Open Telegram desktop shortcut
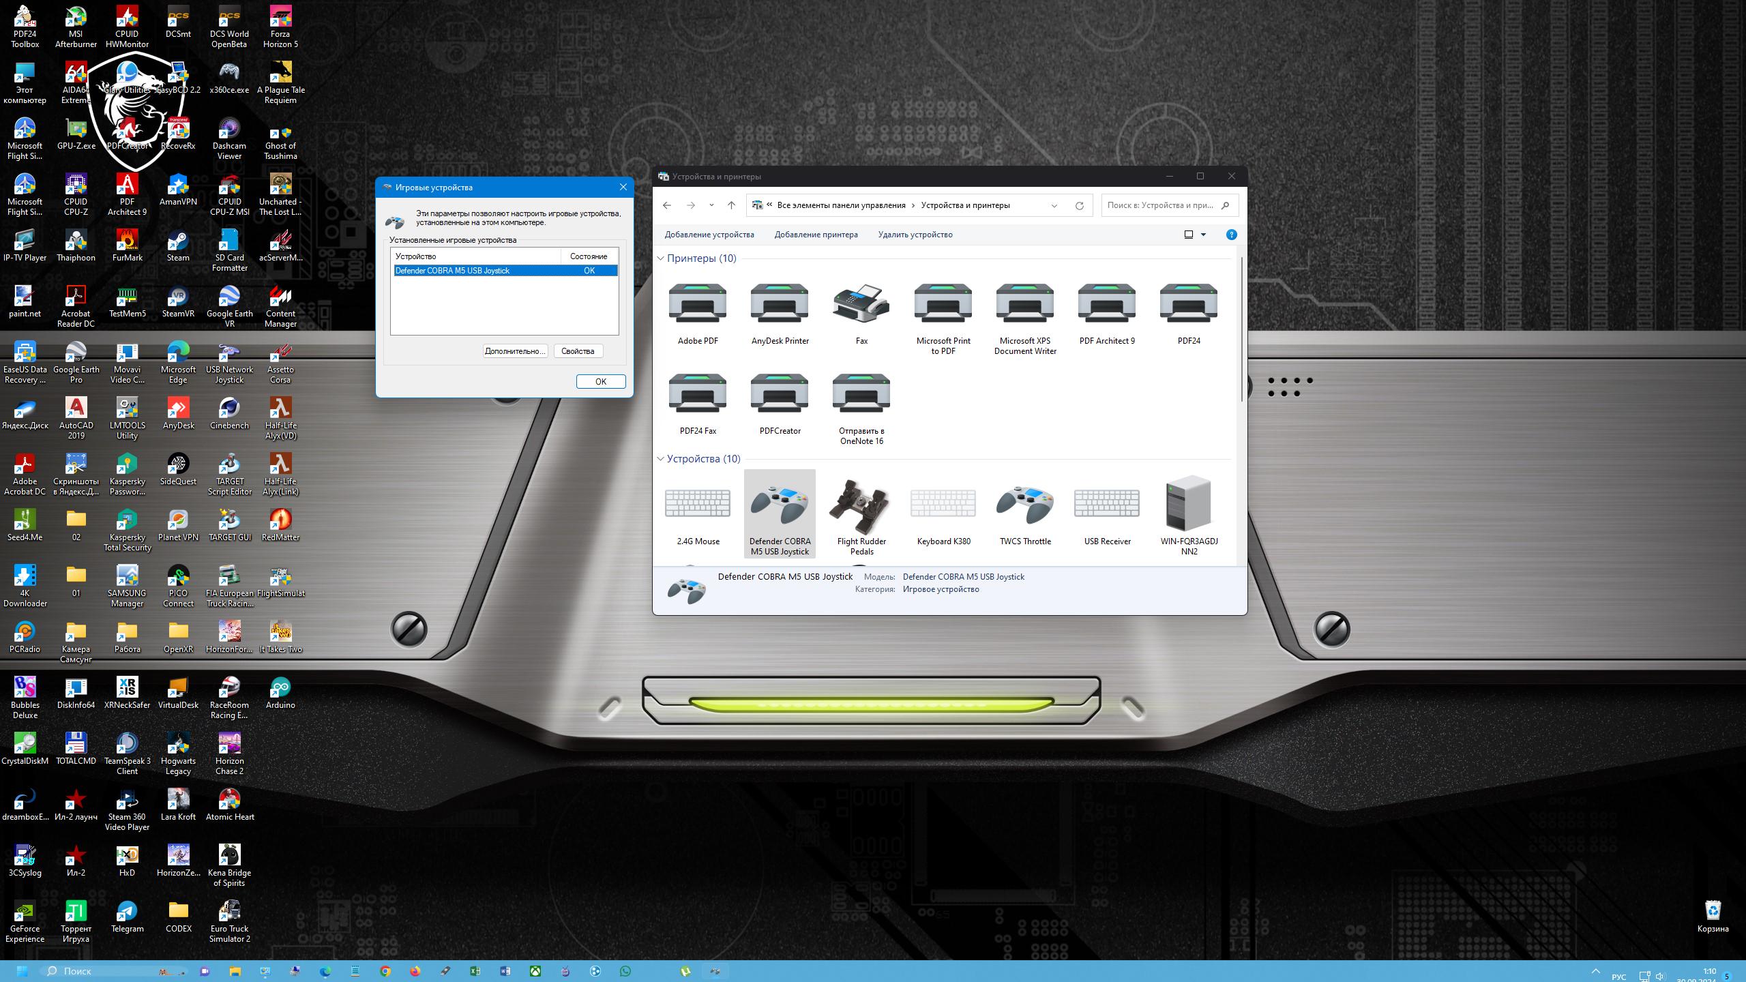Screen dimensions: 1746x982 127,917
